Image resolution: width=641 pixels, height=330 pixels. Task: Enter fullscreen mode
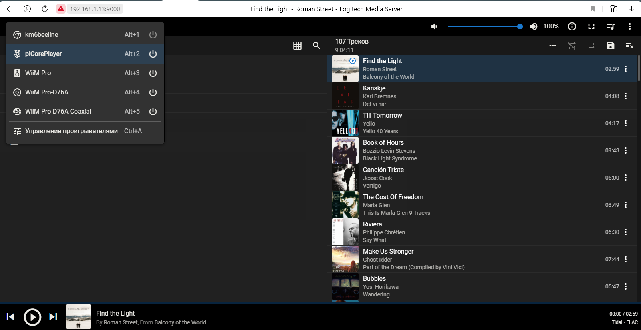tap(591, 26)
